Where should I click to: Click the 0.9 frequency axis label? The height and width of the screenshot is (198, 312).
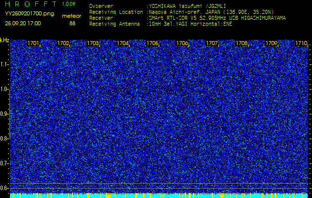click(4, 114)
